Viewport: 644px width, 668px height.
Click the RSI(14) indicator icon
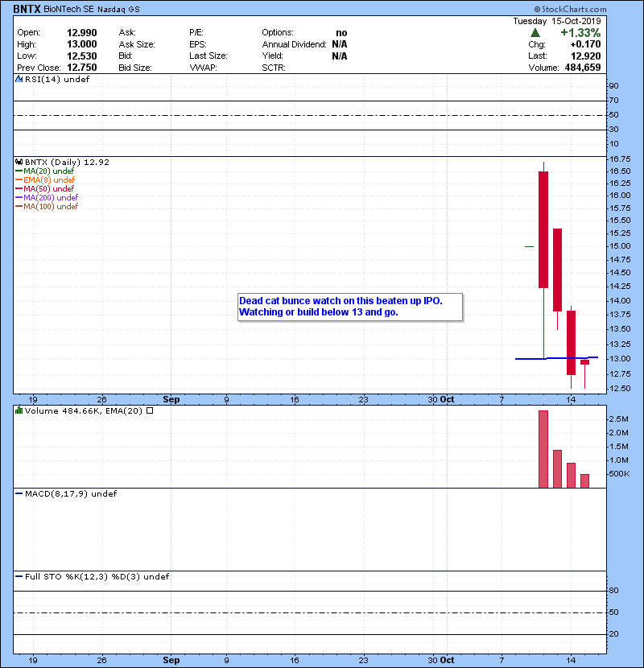tap(19, 79)
